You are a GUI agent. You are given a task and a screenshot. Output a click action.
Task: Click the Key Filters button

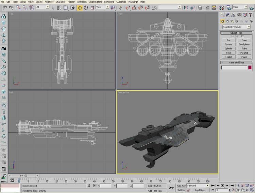click(x=199, y=190)
